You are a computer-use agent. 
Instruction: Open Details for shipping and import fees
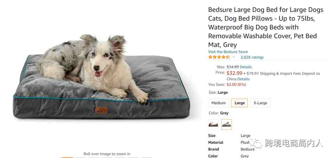[244, 79]
